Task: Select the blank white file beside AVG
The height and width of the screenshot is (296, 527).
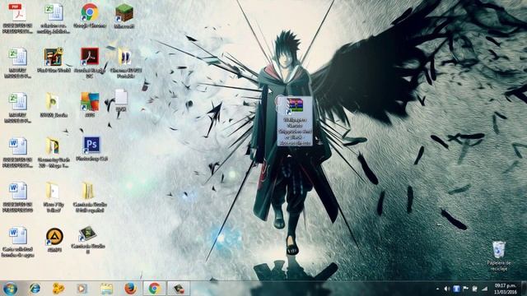Action: [x=121, y=100]
